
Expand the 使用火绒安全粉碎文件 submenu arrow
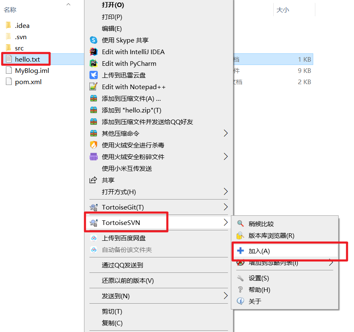coord(225,157)
